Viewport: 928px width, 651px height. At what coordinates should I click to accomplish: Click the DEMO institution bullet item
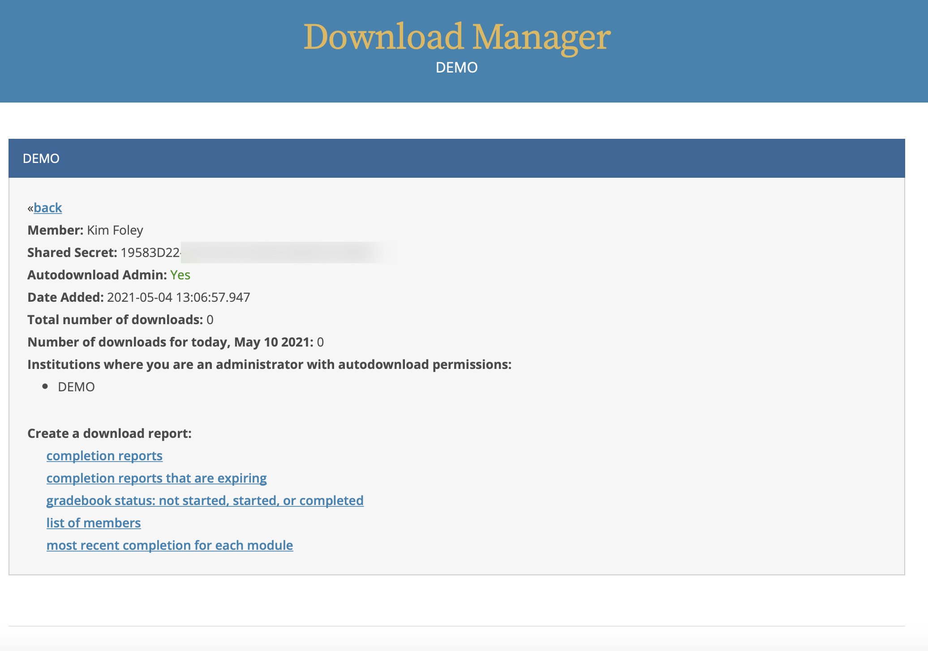pyautogui.click(x=77, y=387)
